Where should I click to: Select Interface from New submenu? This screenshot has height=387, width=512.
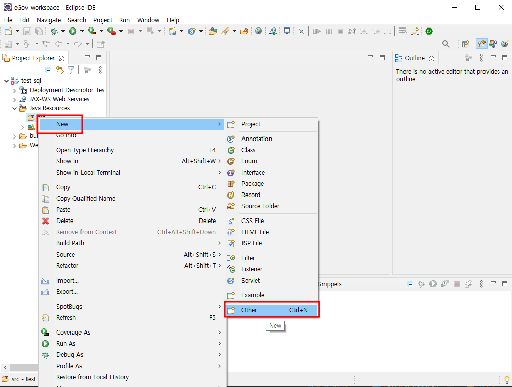tap(271, 172)
